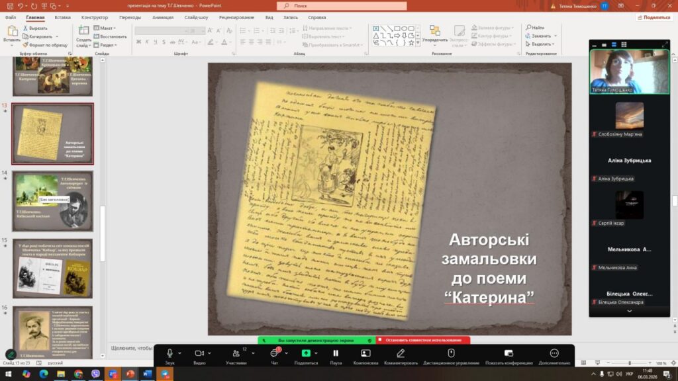Viewport: 678px width, 381px height.
Task: Open Дистанционное управление mouse icon
Action: point(451,354)
